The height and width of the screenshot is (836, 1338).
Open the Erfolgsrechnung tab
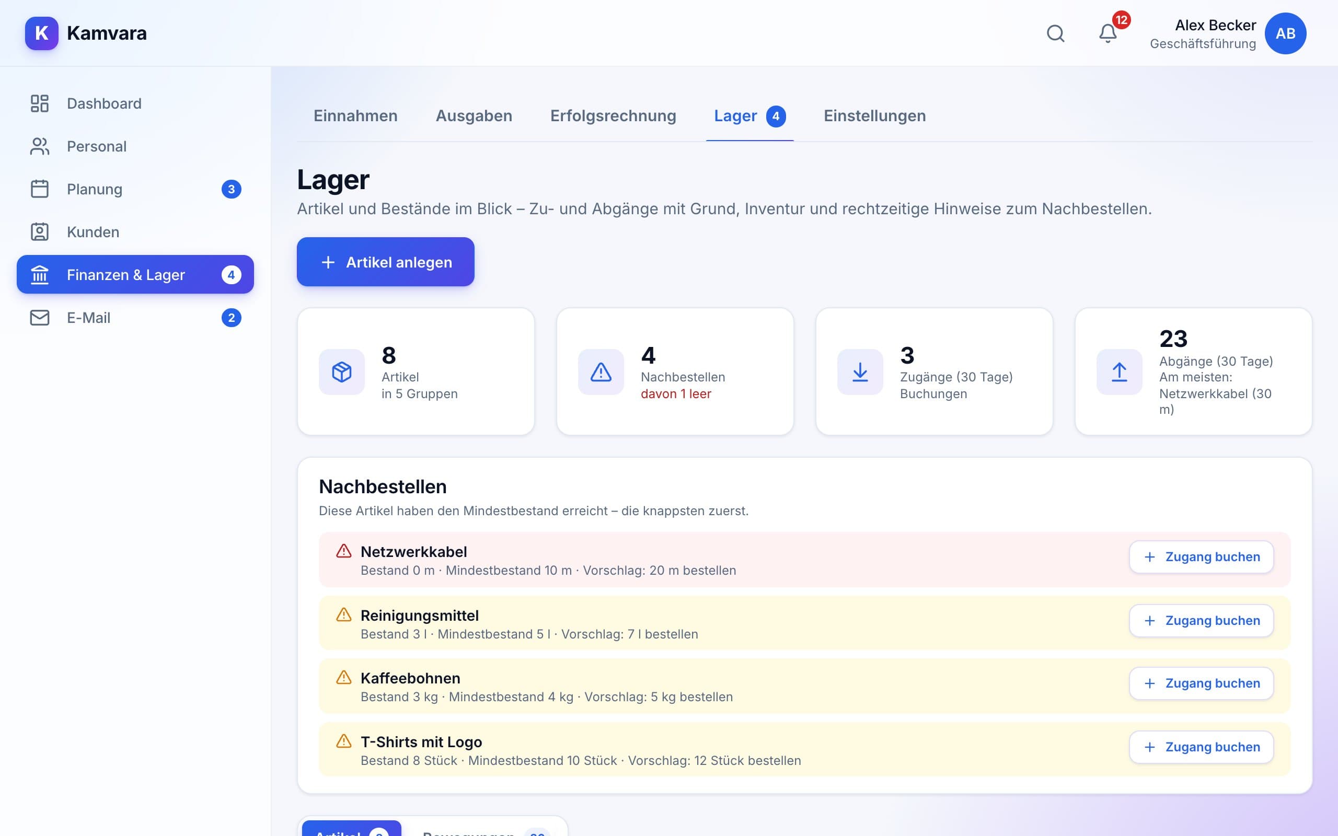pyautogui.click(x=613, y=115)
